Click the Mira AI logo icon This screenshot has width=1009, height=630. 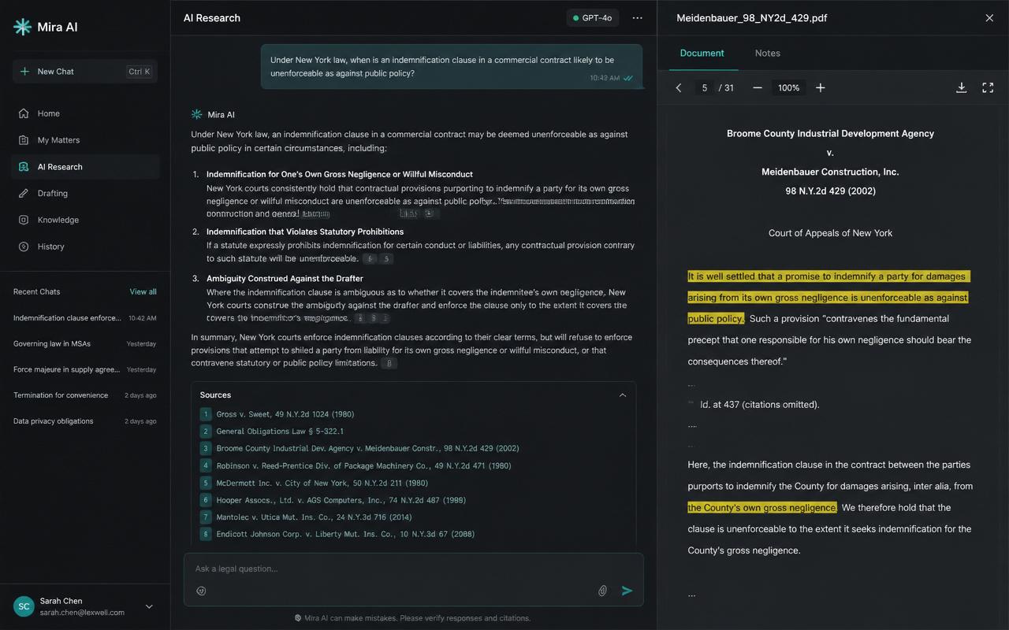click(x=23, y=27)
